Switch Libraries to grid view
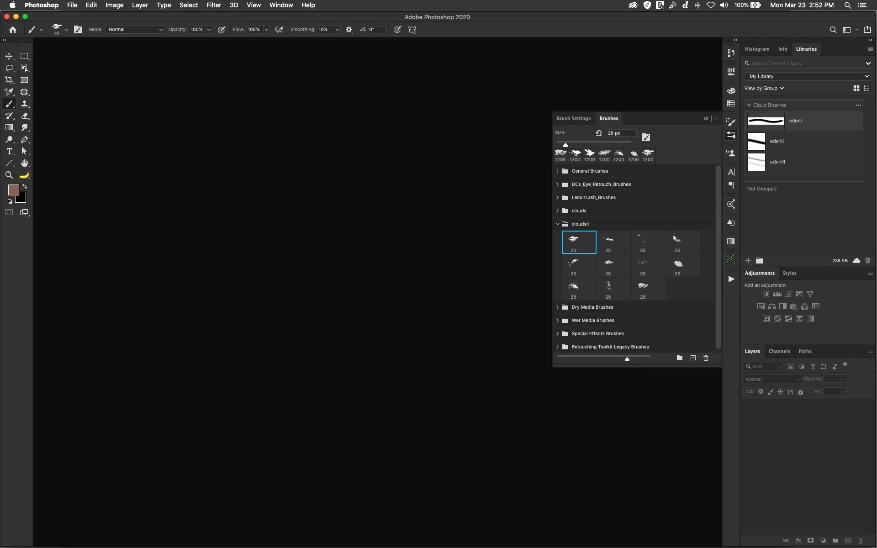877x548 pixels. pyautogui.click(x=856, y=88)
